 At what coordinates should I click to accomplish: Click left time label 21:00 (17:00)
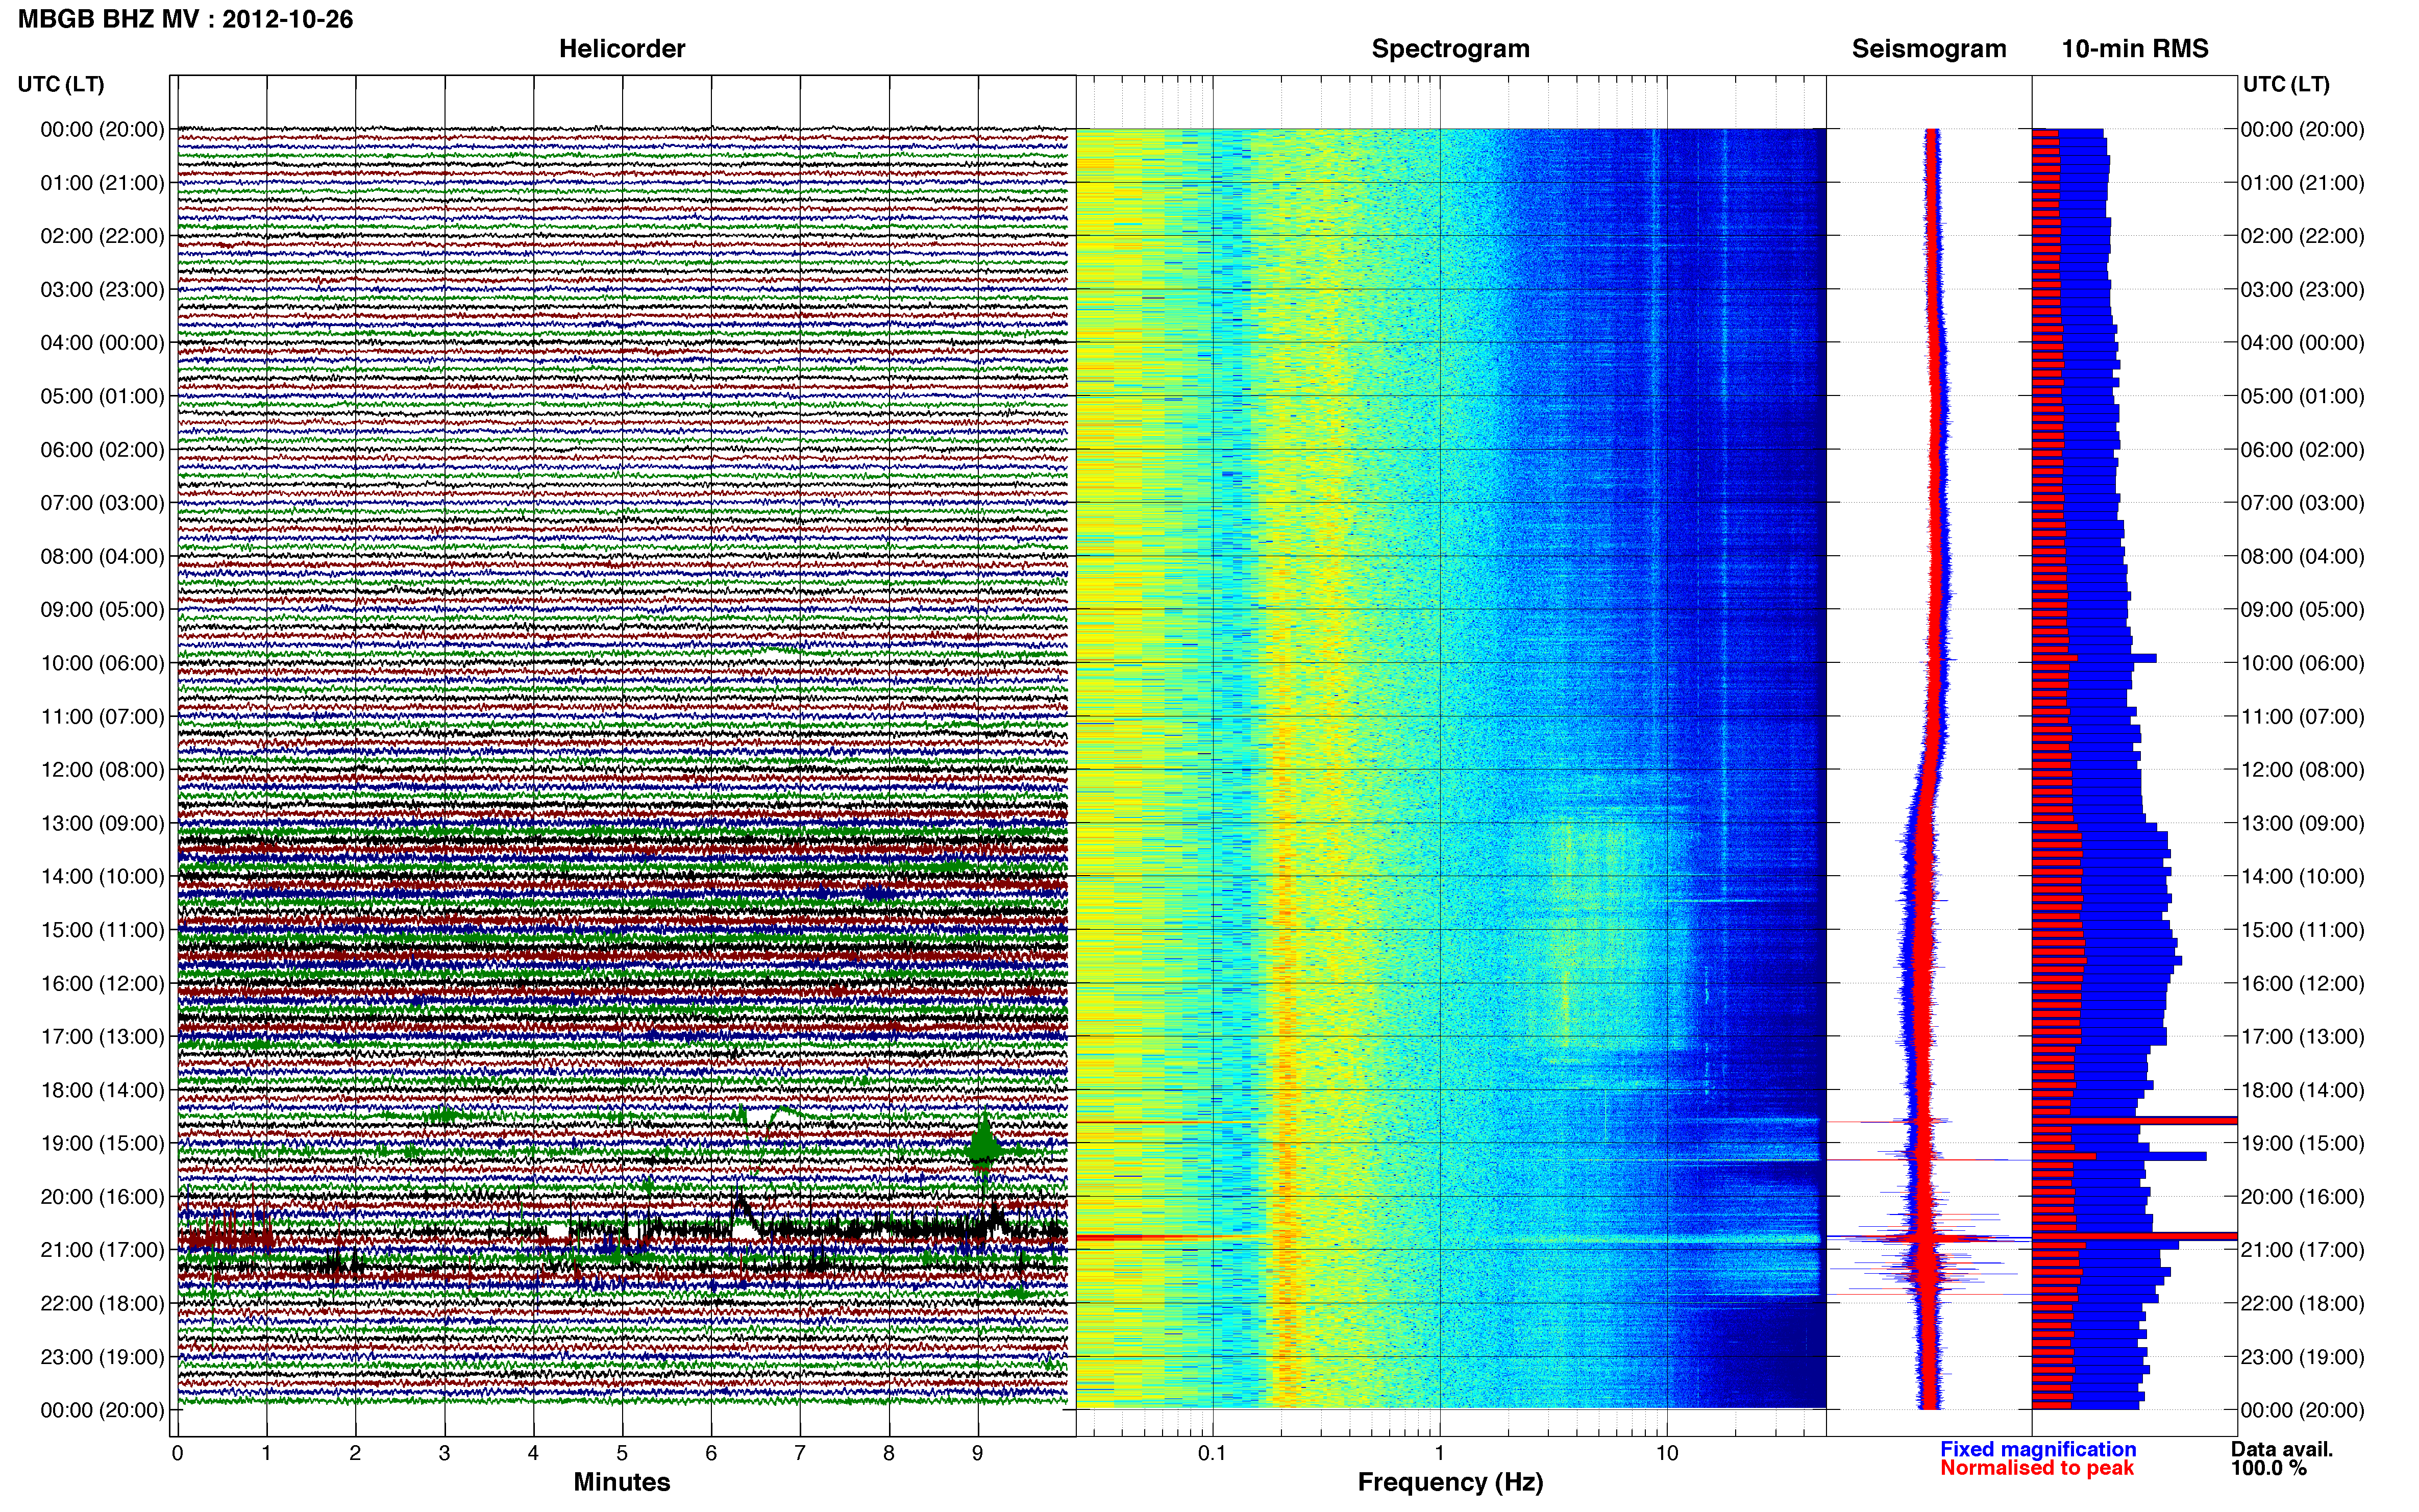tap(102, 1250)
